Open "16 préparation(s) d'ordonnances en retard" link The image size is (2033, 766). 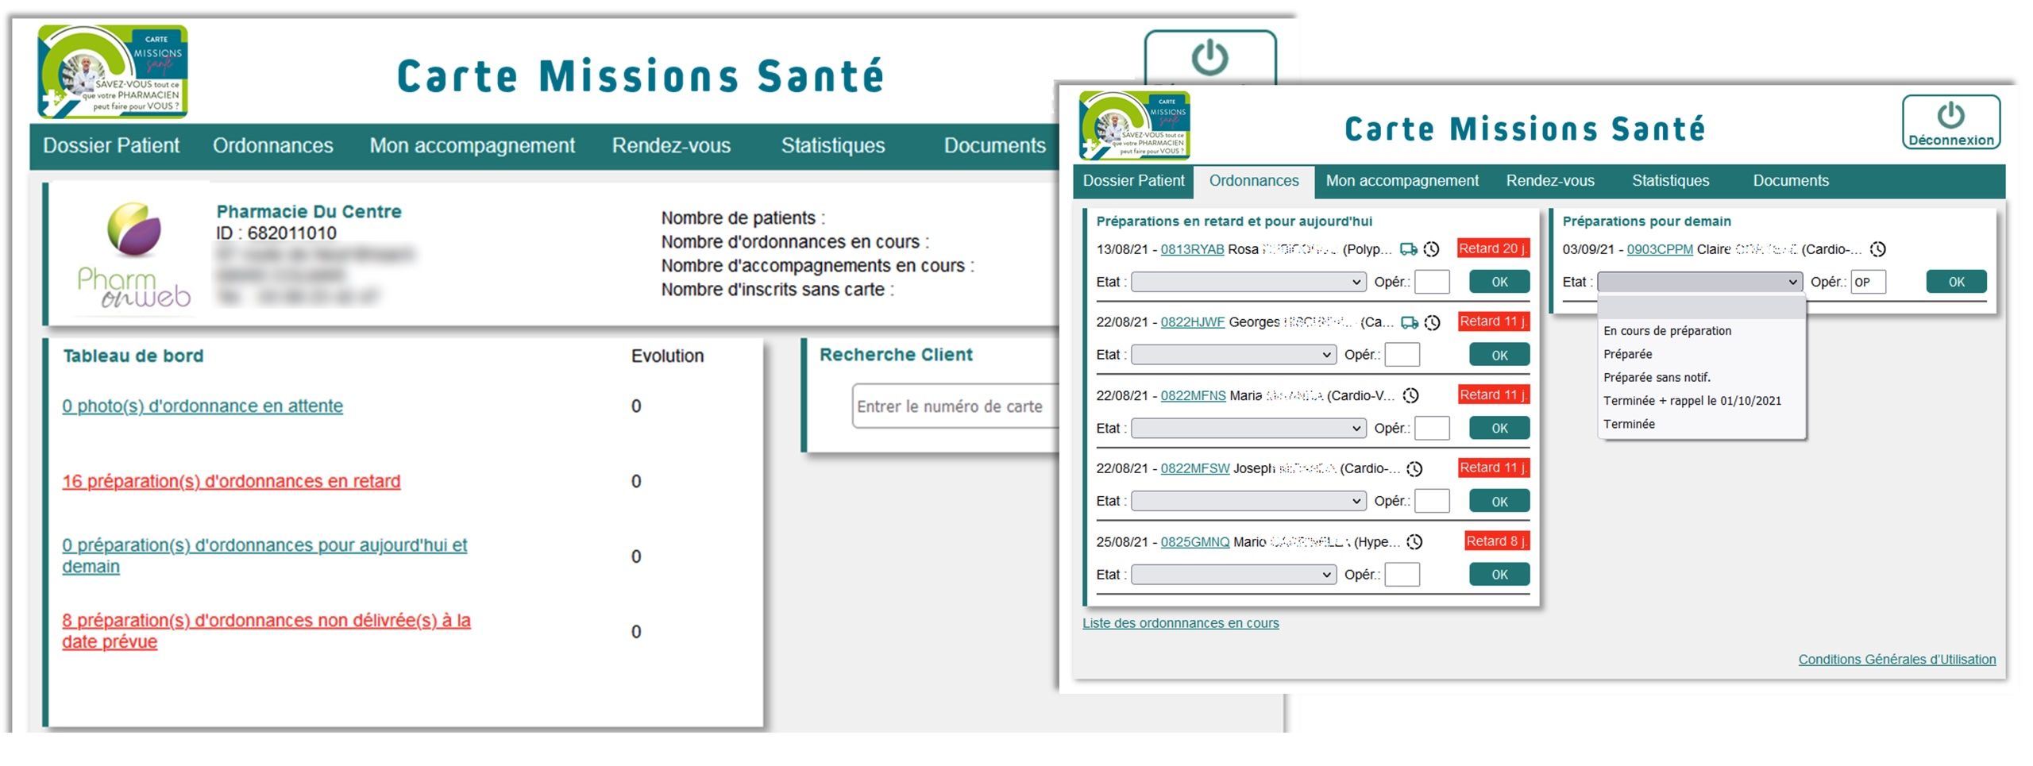point(231,481)
